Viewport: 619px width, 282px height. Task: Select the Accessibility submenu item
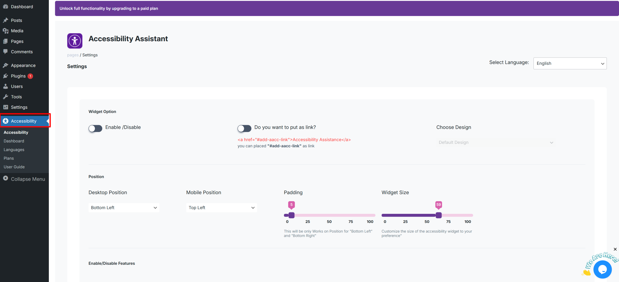(x=16, y=132)
